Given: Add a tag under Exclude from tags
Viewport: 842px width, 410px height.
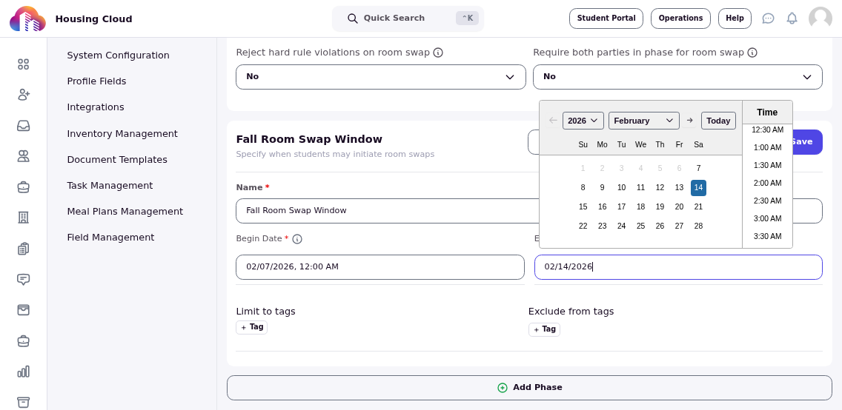Looking at the screenshot, I should point(545,329).
